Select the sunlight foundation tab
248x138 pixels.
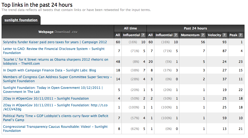(21, 20)
